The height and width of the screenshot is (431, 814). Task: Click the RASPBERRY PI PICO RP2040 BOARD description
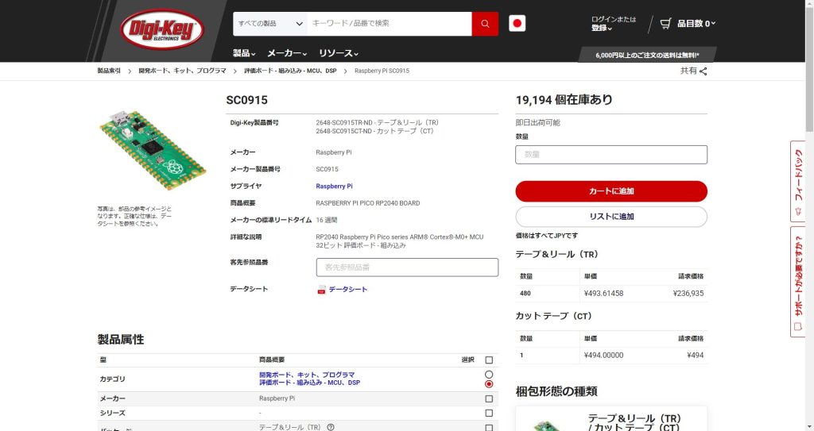(367, 203)
